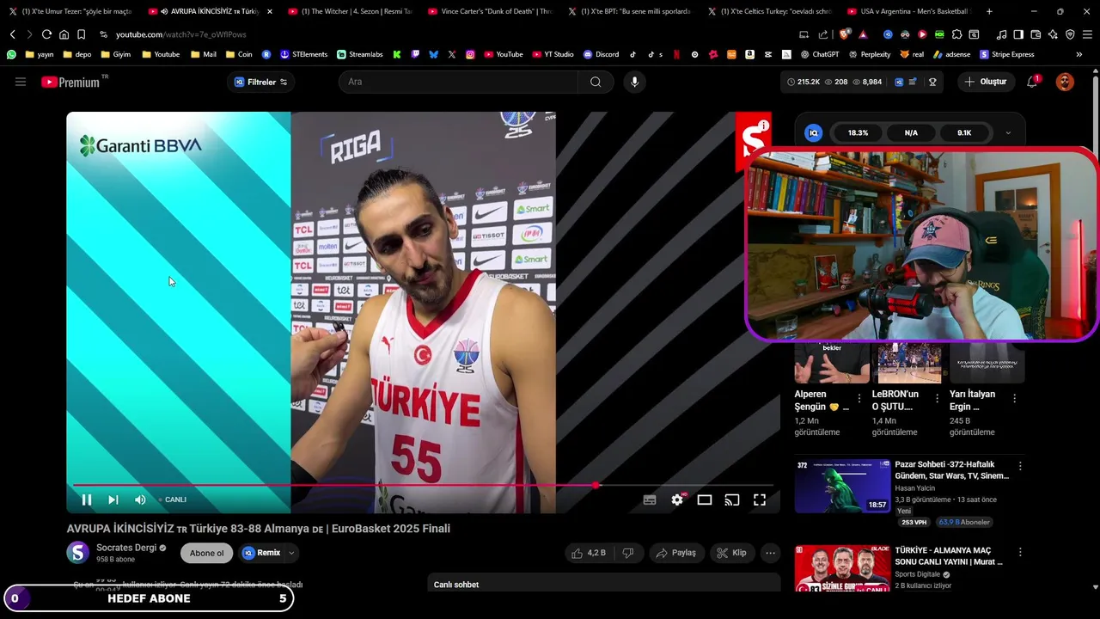Open the Discord bookmark
Image resolution: width=1100 pixels, height=619 pixels.
point(601,54)
